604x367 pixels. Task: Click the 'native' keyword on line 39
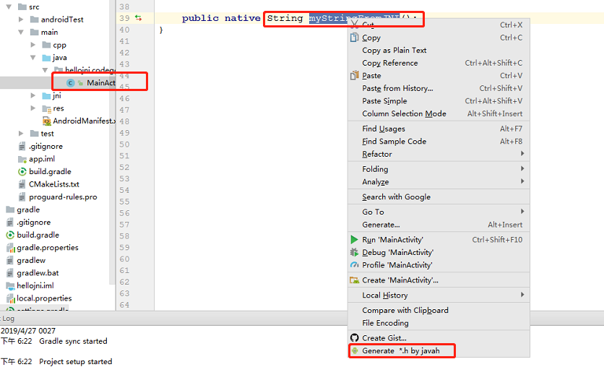[242, 18]
